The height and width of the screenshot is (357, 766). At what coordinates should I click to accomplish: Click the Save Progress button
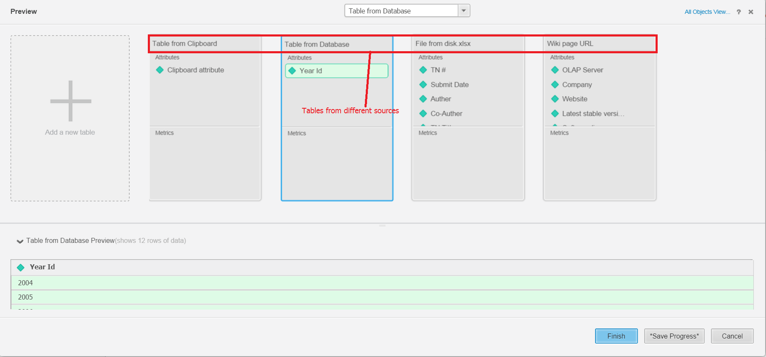pos(674,336)
